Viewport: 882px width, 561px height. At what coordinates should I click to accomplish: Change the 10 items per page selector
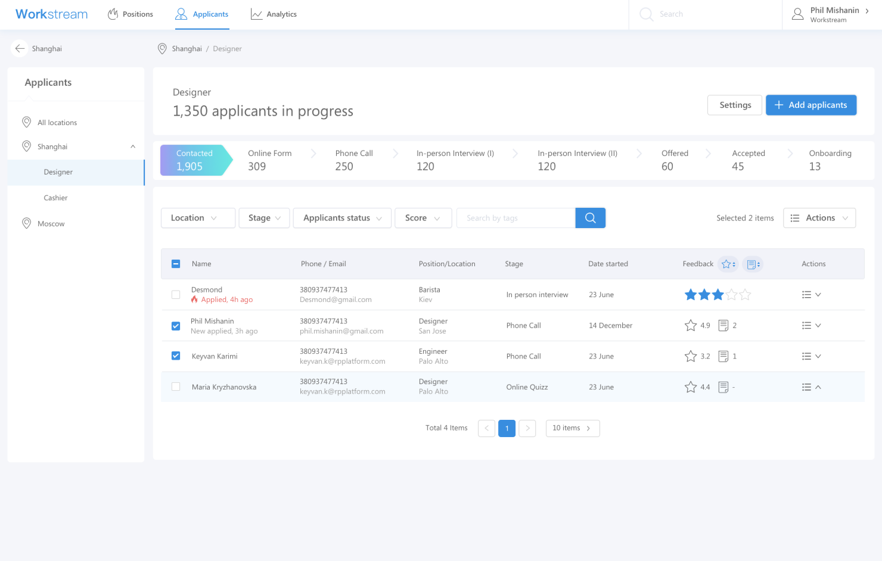click(573, 428)
